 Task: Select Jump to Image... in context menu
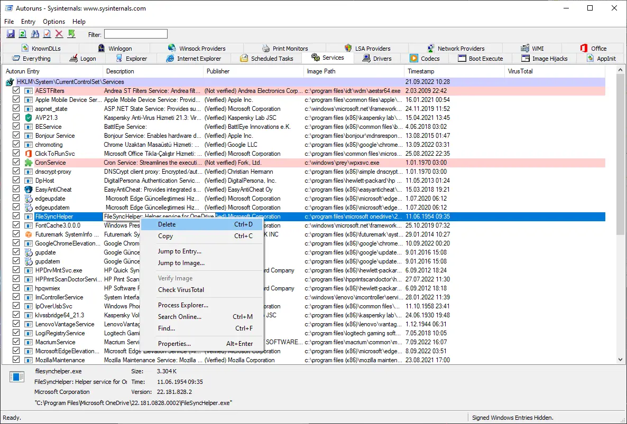pos(202,263)
